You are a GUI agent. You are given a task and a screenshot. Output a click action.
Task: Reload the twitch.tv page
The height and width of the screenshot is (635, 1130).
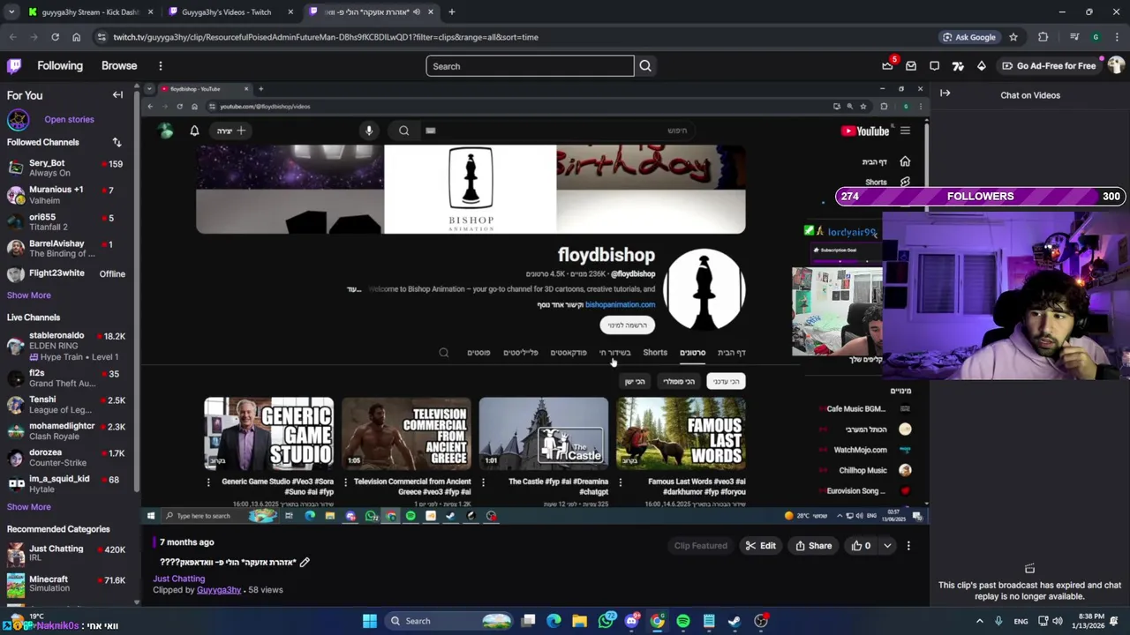(55, 37)
